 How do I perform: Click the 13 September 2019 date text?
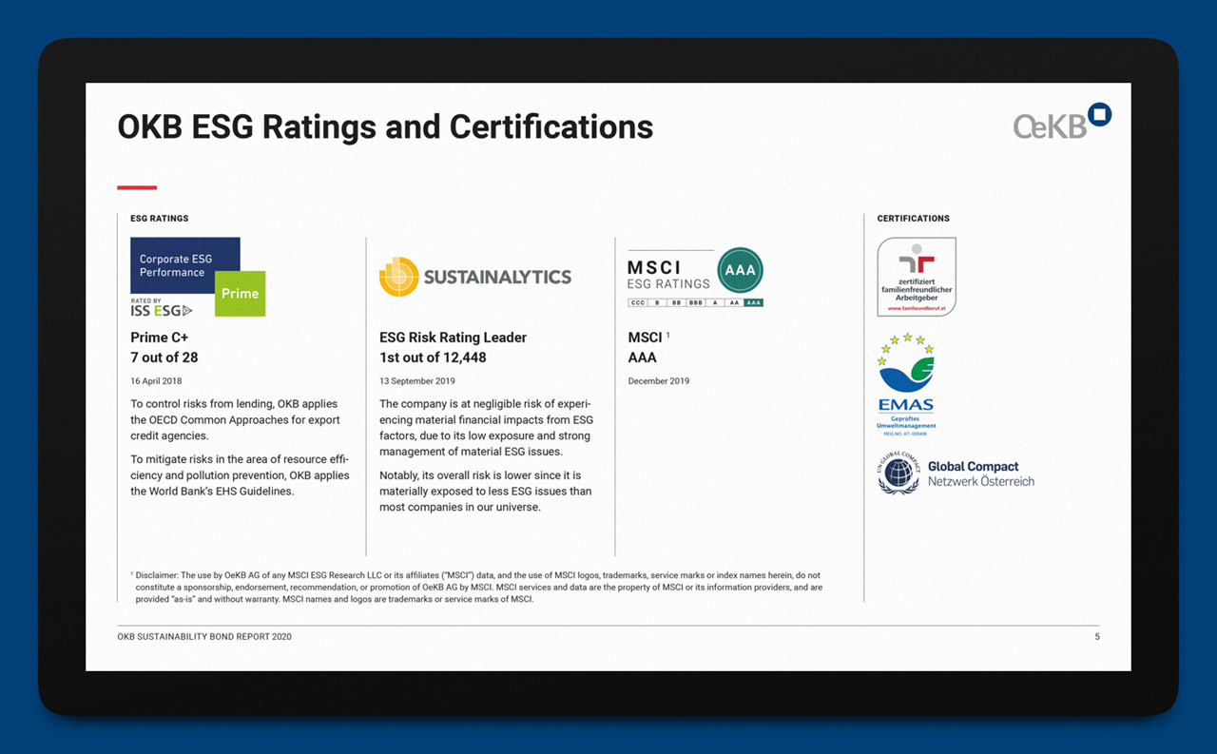(x=417, y=381)
